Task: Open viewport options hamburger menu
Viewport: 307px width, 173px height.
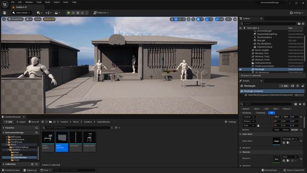Action: tap(4, 19)
